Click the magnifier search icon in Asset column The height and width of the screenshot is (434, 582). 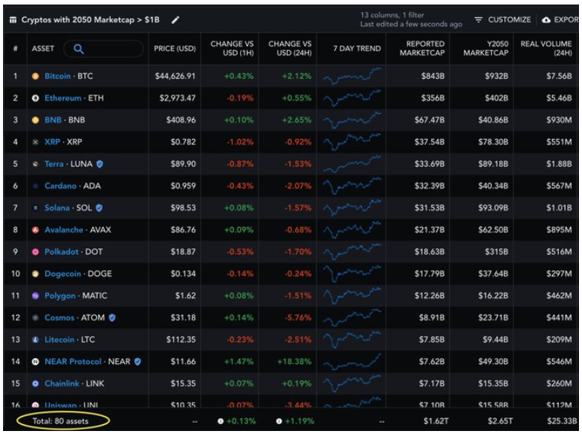(78, 49)
